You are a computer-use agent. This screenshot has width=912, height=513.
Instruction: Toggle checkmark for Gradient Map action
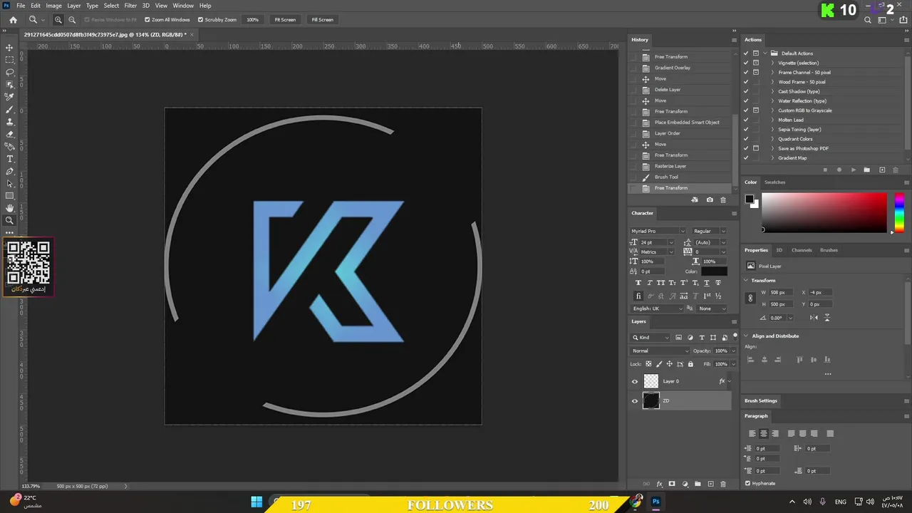pos(746,157)
